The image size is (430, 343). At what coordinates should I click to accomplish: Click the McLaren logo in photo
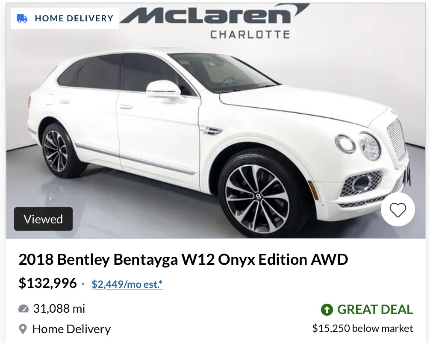215,14
